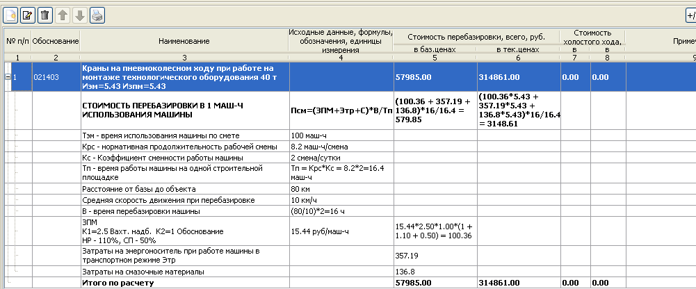The image size is (696, 289).
Task: Select highlighted value 314861.00 in row 1
Action: [519, 77]
